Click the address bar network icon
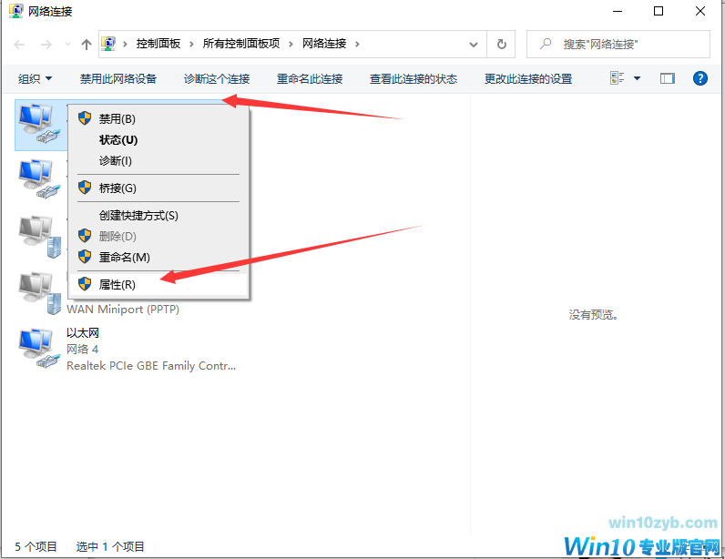Viewport: 725px width, 559px height. coord(108,44)
